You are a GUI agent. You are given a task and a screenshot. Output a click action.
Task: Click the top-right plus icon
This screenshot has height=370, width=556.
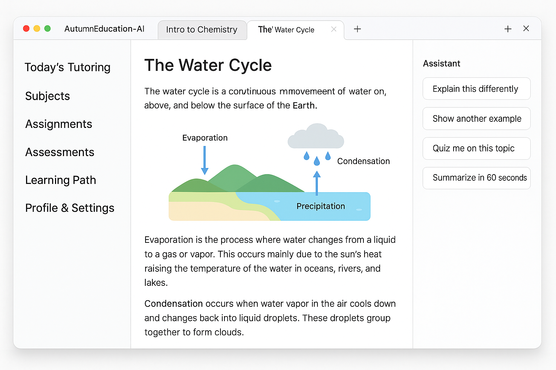click(x=508, y=29)
